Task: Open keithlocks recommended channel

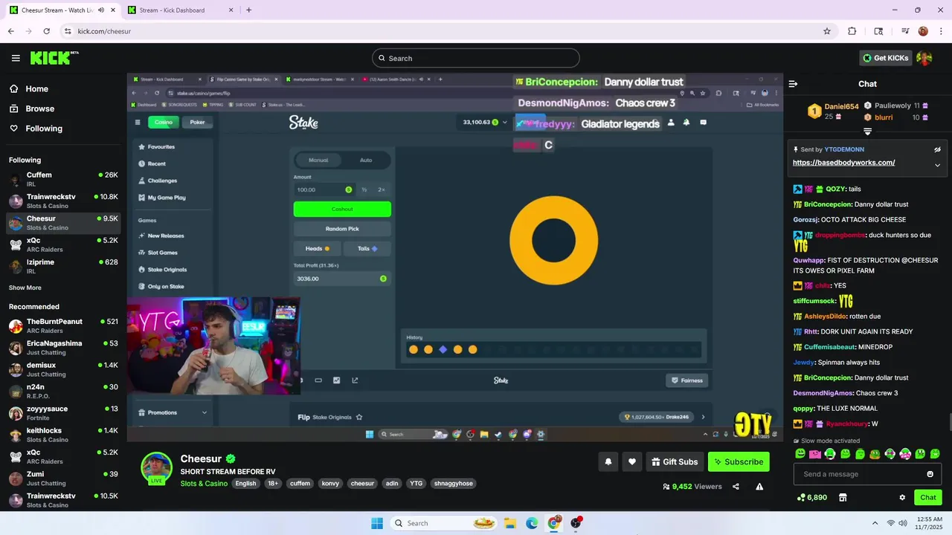Action: [x=63, y=435]
